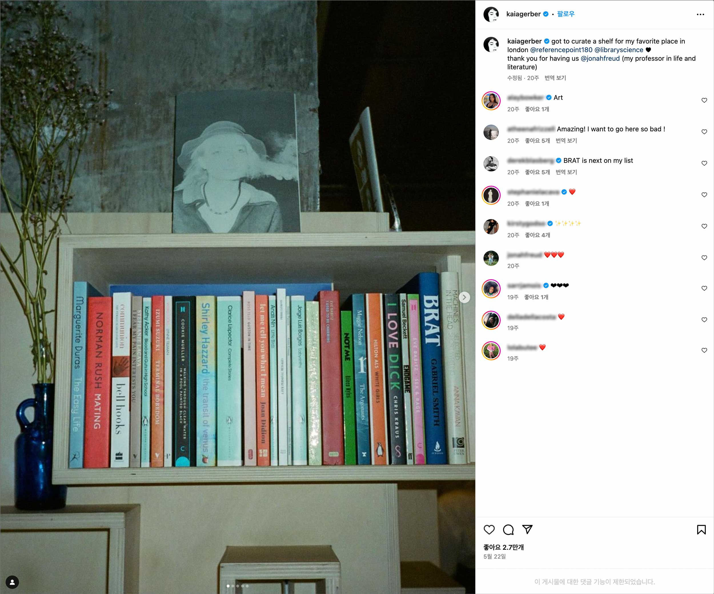Click 번역 보기 under the caption
The image size is (714, 594).
click(555, 78)
